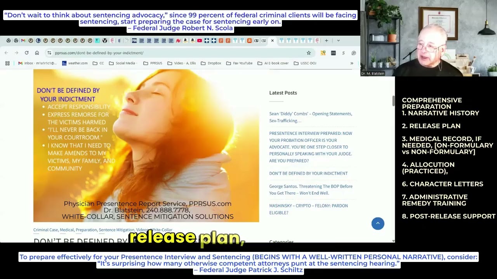This screenshot has width=497, height=279.
Task: Open the yellow extension icon in toolbar
Action: (323, 53)
